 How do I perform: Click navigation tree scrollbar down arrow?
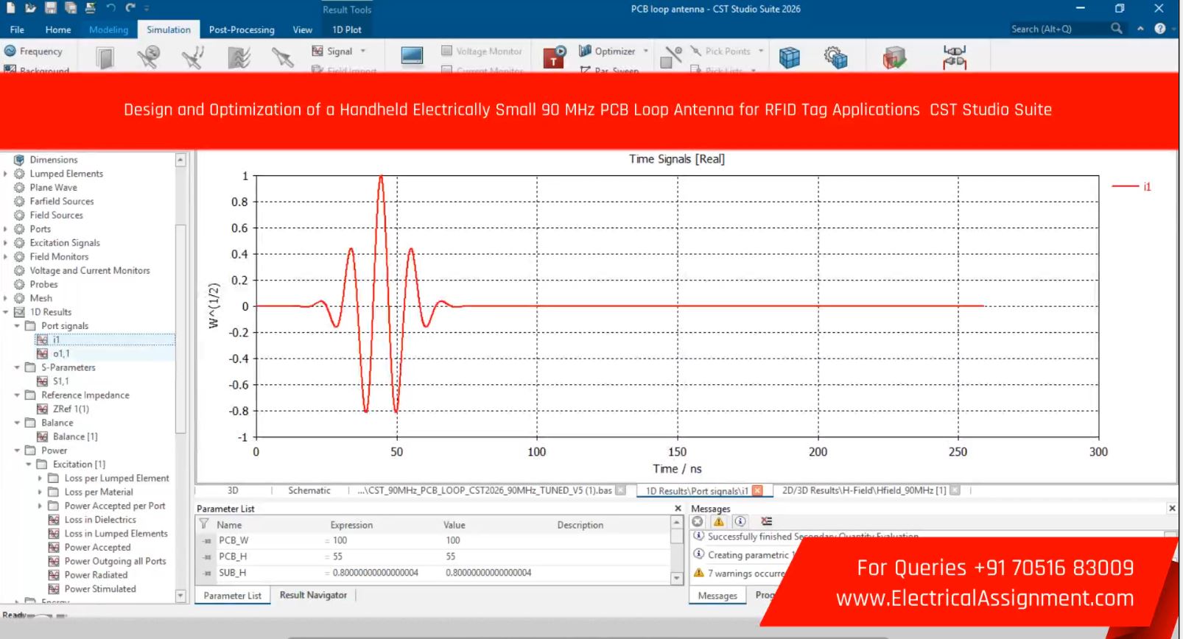coord(180,596)
